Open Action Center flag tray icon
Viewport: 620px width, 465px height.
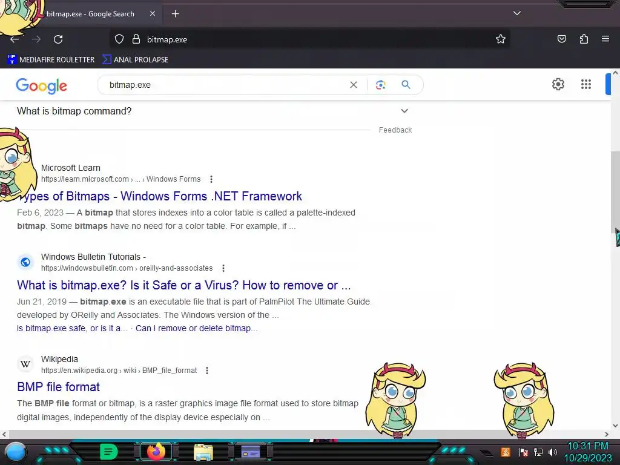tap(524, 452)
